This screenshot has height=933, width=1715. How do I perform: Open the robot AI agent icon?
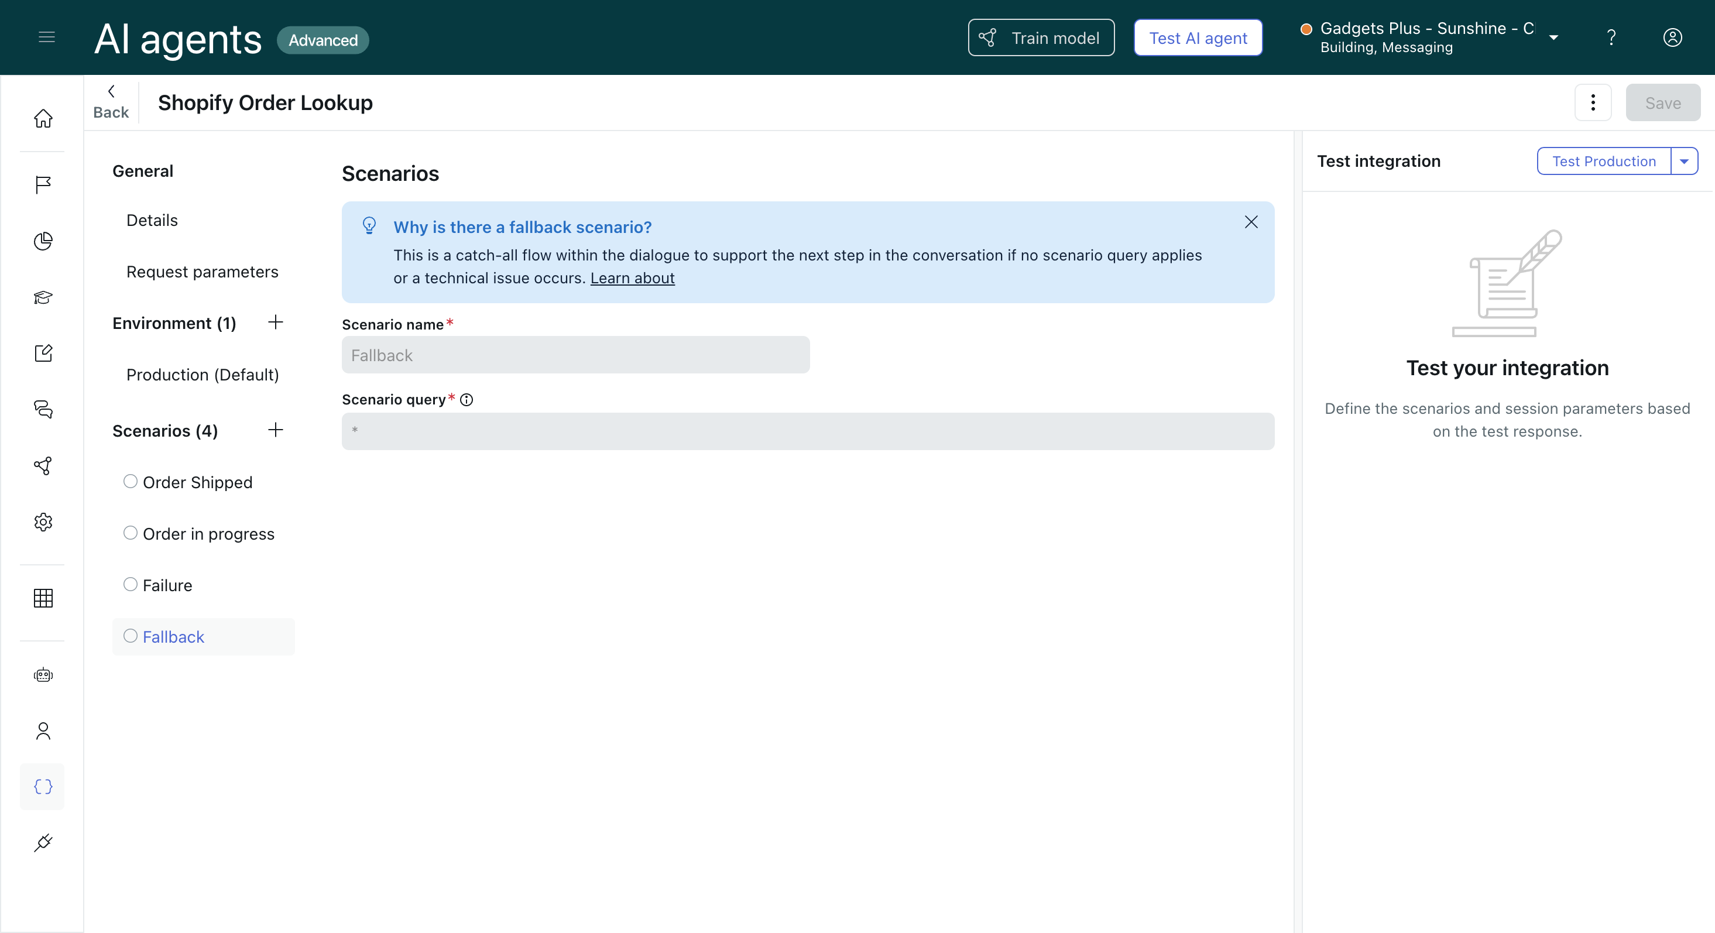coord(43,675)
